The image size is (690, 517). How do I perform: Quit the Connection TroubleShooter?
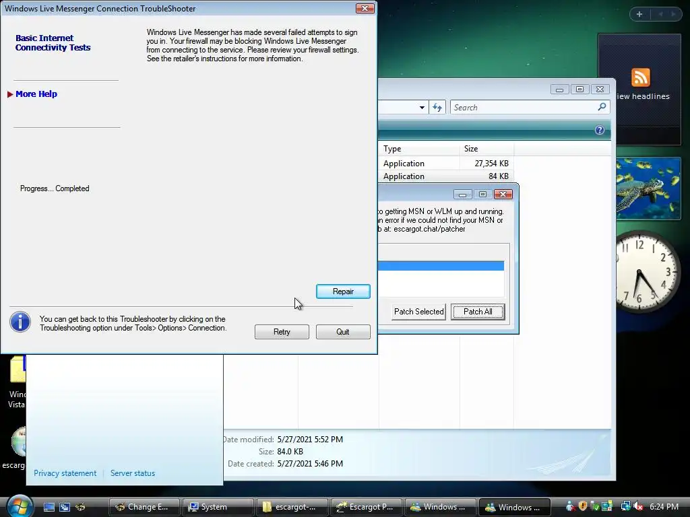pos(343,331)
